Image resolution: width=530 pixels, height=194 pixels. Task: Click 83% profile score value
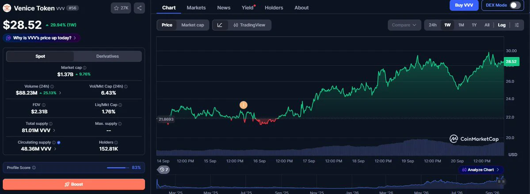tap(136, 168)
